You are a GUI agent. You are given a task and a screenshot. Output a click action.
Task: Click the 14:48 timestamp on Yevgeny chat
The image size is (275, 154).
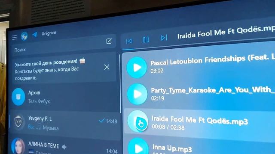click(111, 121)
